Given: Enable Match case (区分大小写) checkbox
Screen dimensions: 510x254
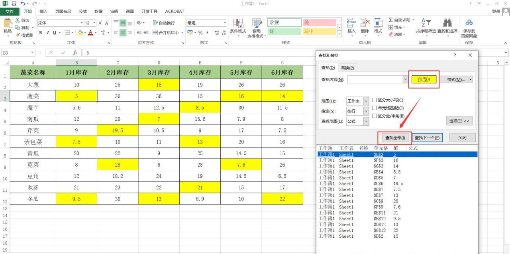Looking at the screenshot, I should point(374,100).
